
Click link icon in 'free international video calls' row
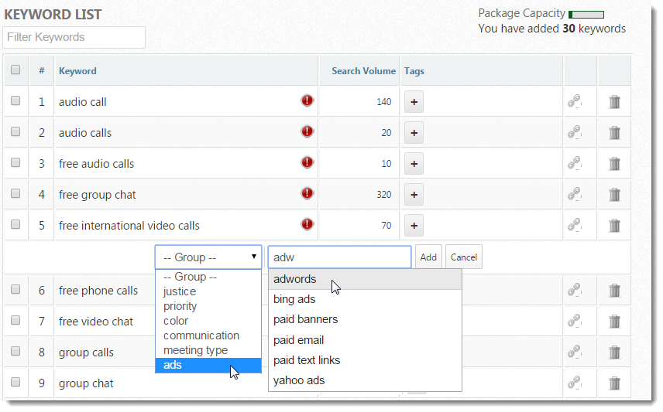574,226
